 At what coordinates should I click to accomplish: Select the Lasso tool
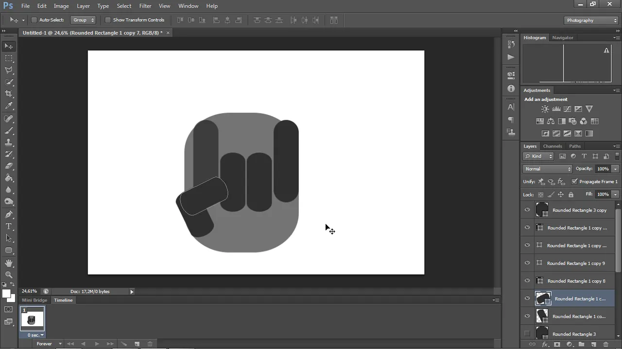pos(9,70)
